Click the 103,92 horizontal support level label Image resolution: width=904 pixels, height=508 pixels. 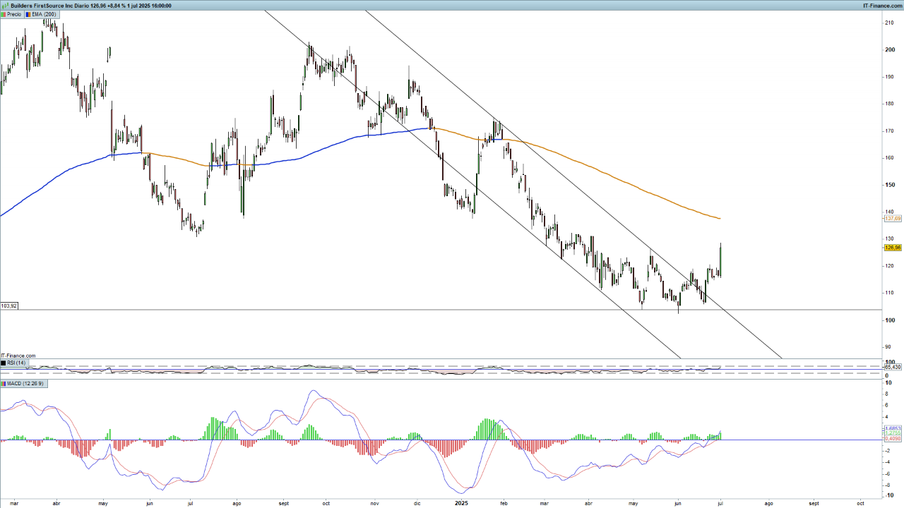tap(9, 306)
